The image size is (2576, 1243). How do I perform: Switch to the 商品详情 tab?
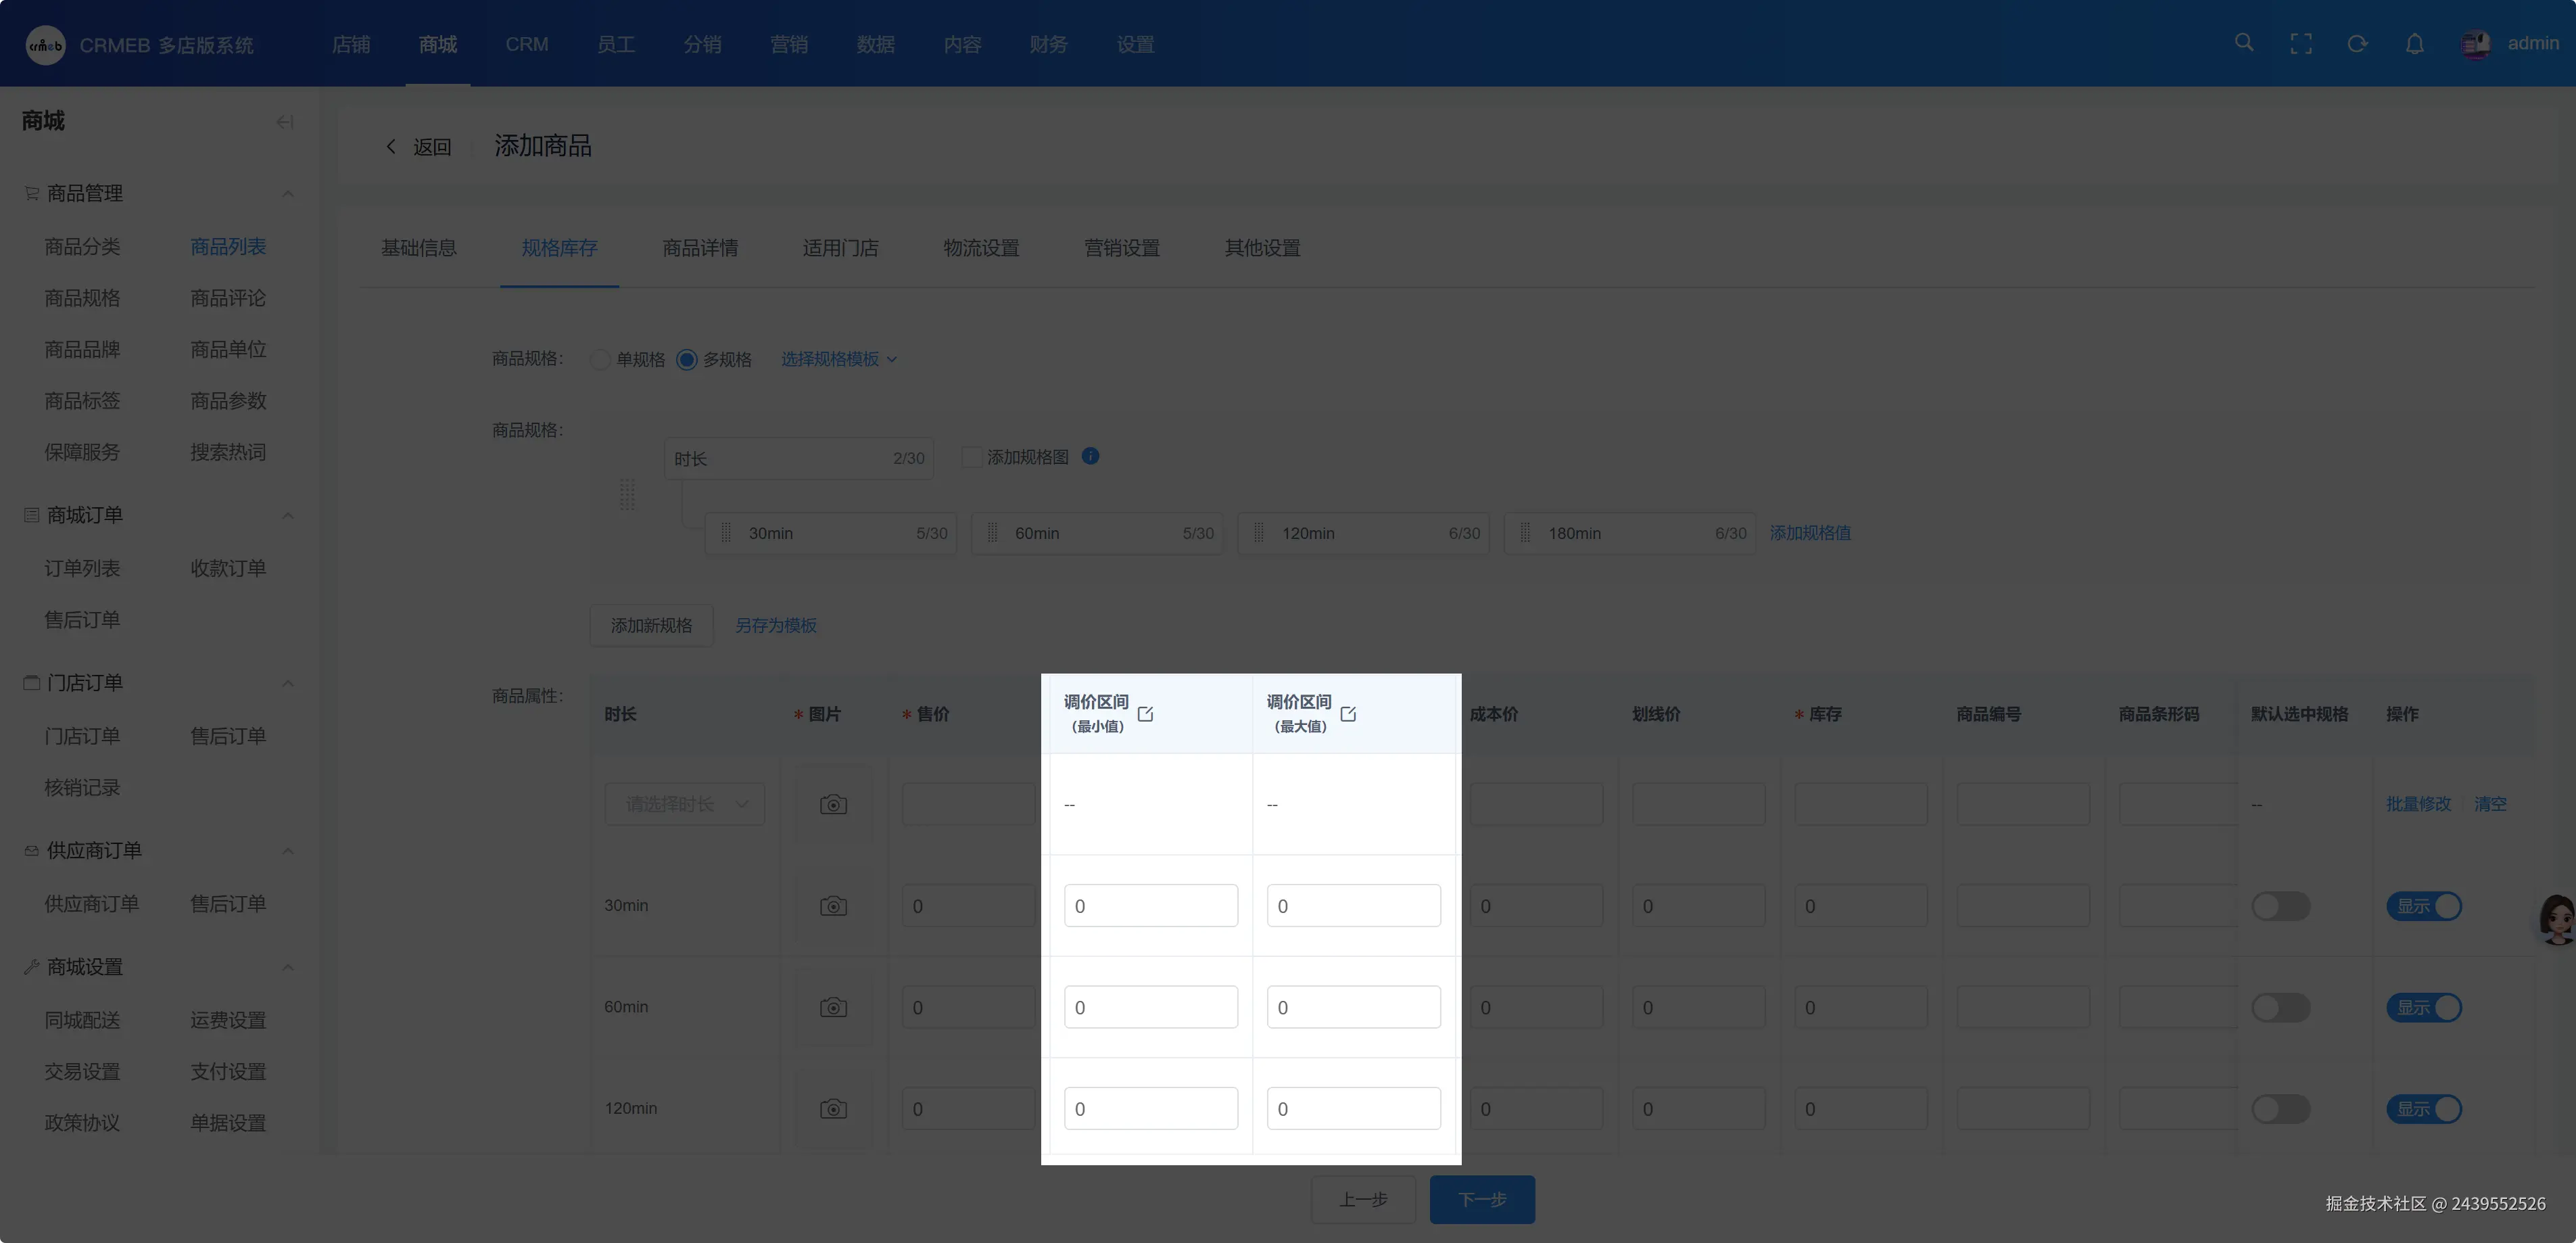700,248
